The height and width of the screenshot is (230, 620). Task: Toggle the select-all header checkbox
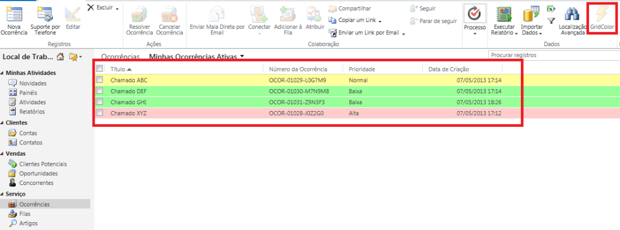[x=100, y=69]
